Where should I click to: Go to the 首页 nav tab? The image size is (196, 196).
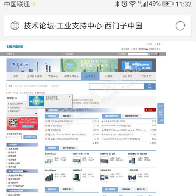(x=16, y=76)
